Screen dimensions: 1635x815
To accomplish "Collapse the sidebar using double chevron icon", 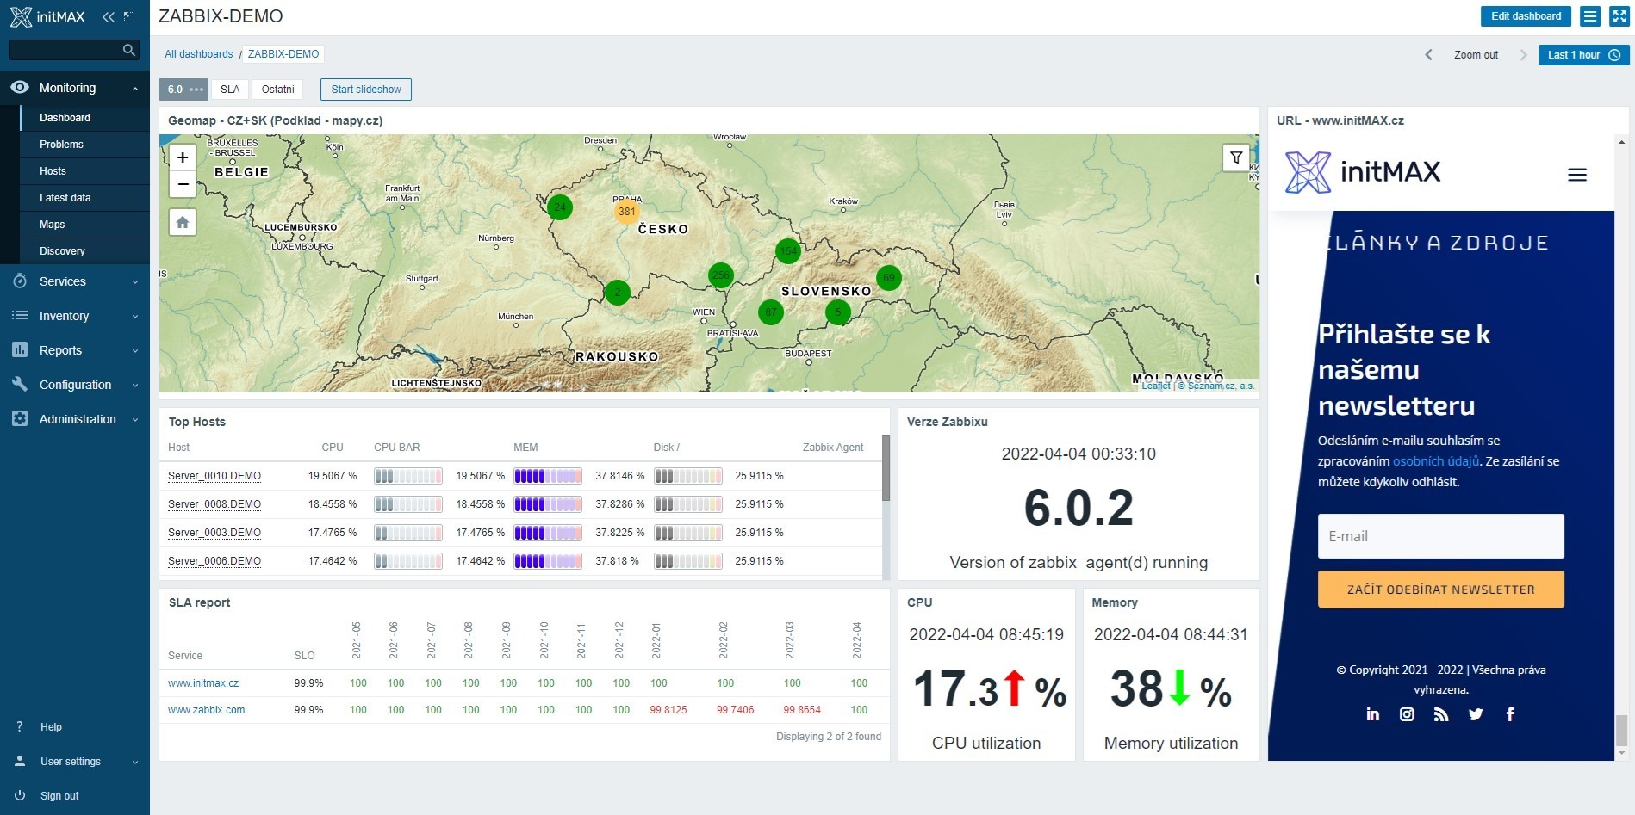I will click(108, 16).
